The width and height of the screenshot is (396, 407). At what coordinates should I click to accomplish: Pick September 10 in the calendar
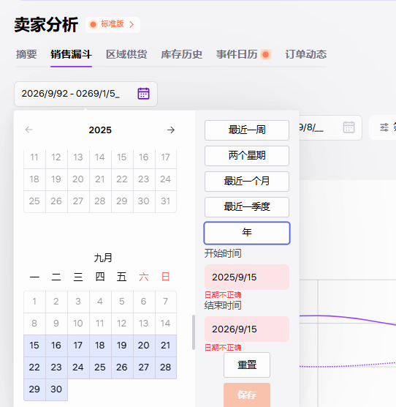point(78,324)
